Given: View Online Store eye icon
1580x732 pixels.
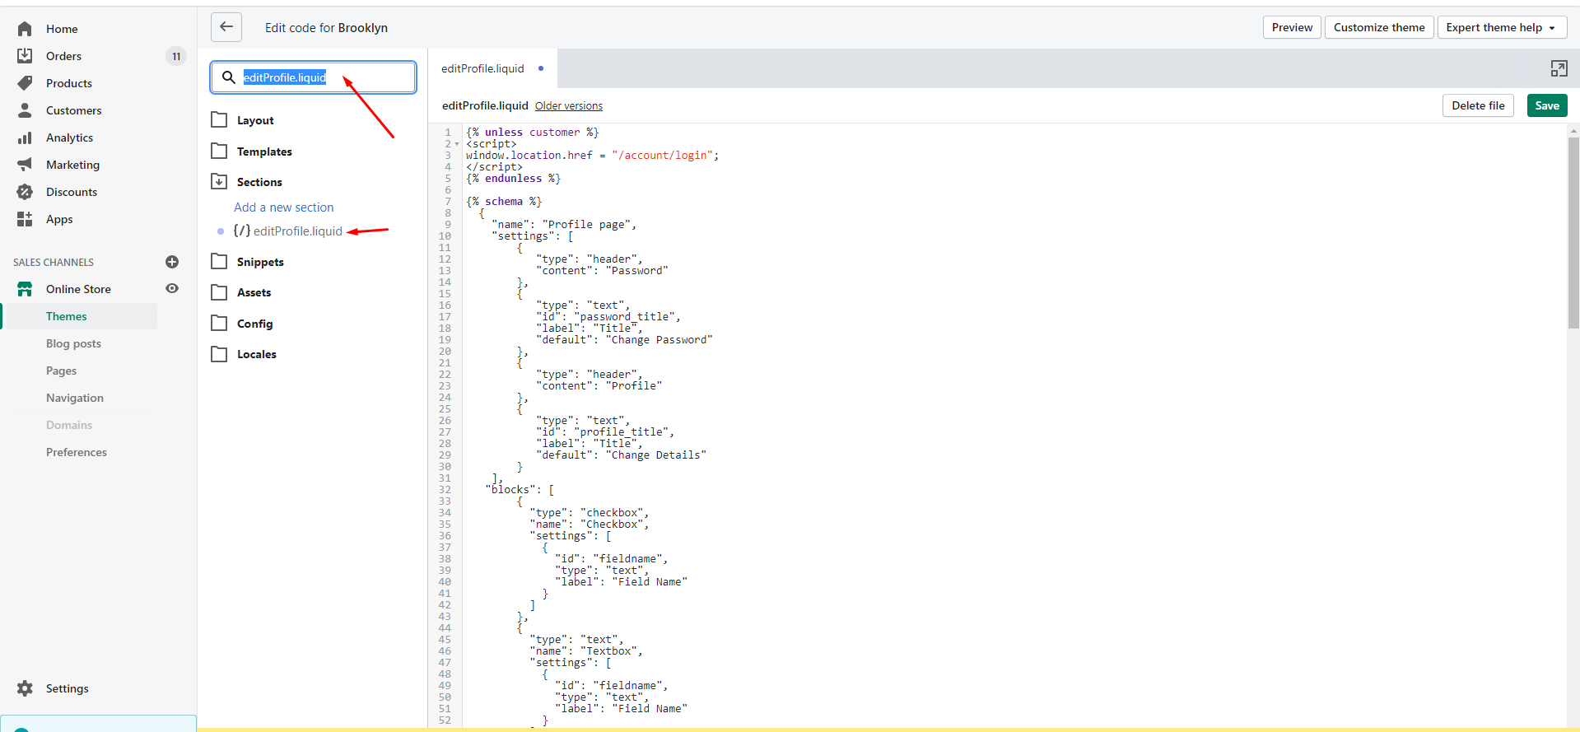Looking at the screenshot, I should 172,289.
